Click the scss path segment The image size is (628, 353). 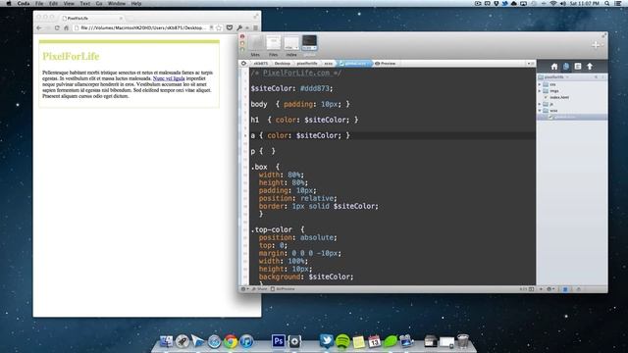(x=329, y=63)
